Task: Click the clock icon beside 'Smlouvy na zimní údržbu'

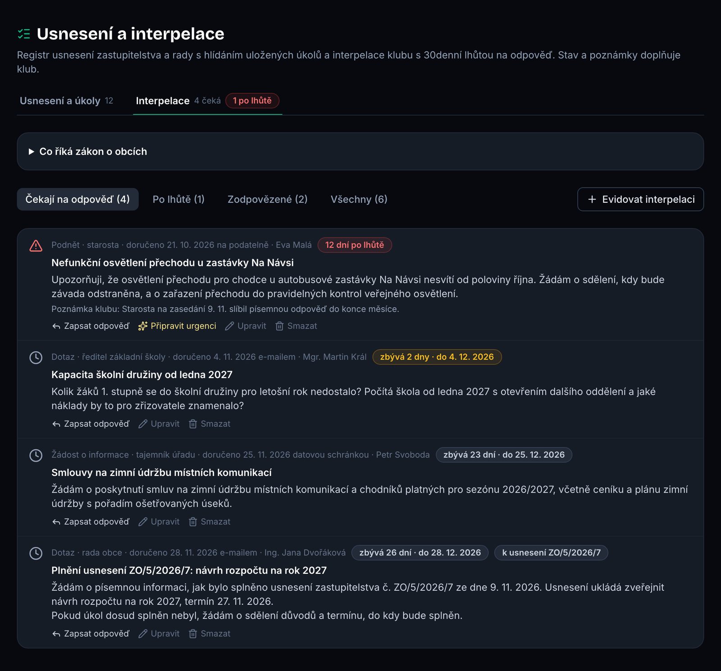Action: pos(36,455)
